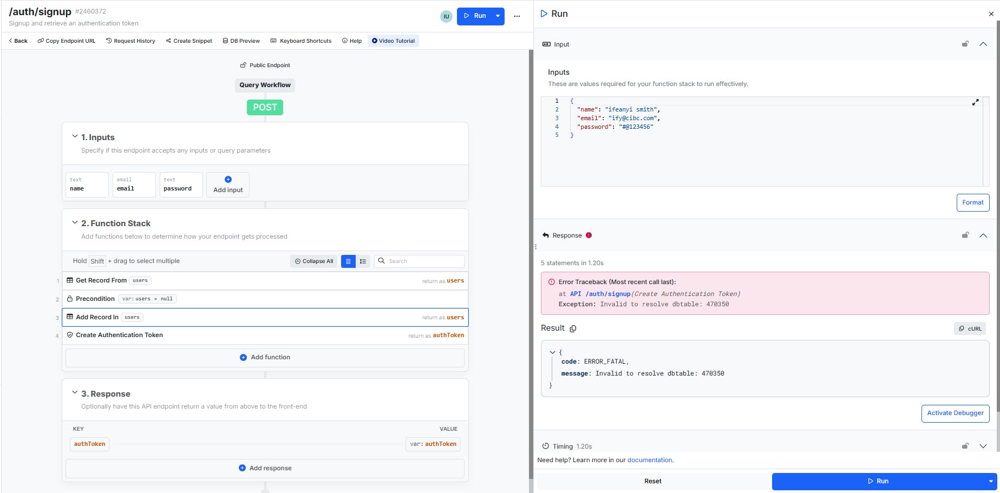Open the top Run dropdown caret
The height and width of the screenshot is (493, 1000).
498,16
